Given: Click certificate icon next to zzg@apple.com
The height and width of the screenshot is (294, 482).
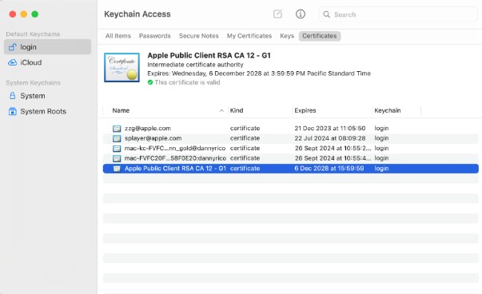Looking at the screenshot, I should [117, 129].
